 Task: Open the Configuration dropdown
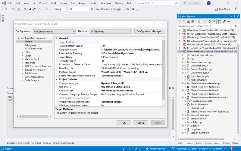tap(55, 32)
